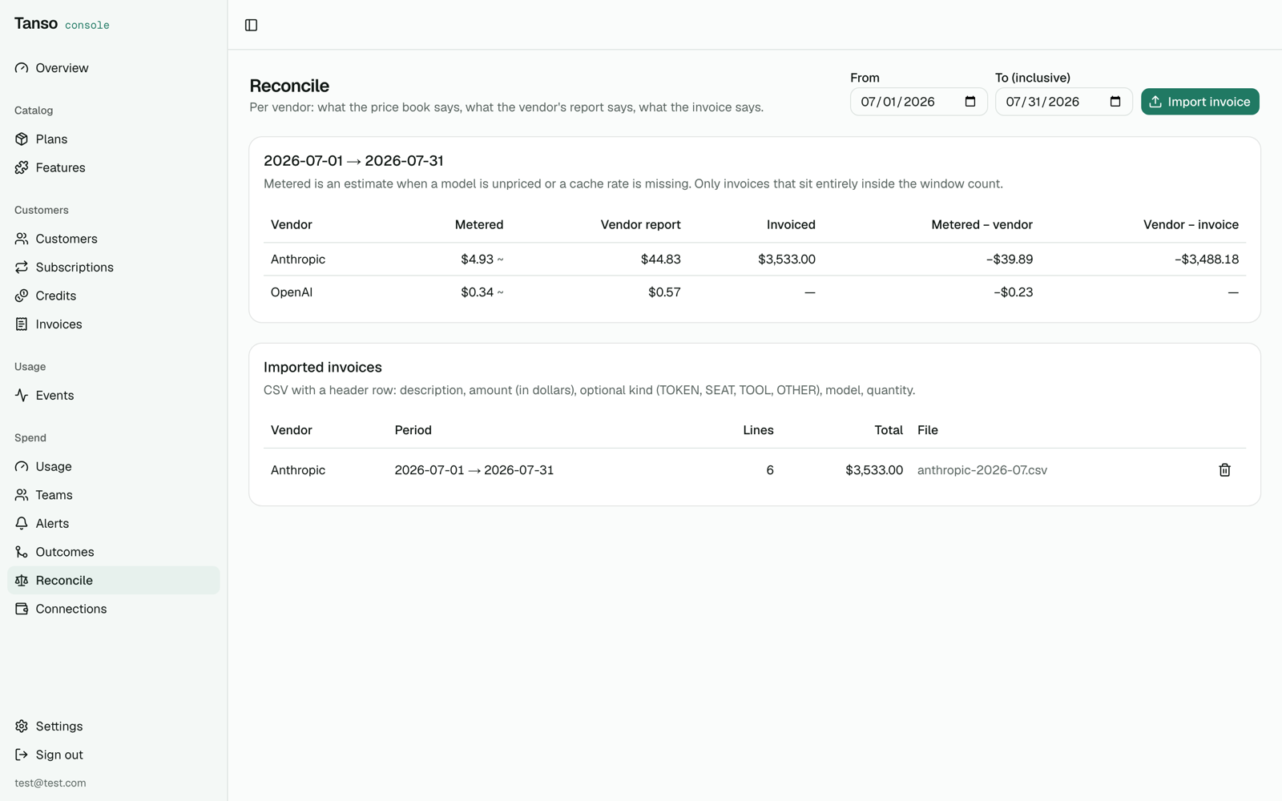Open the Overview page
Image resolution: width=1282 pixels, height=801 pixels.
[x=114, y=68]
